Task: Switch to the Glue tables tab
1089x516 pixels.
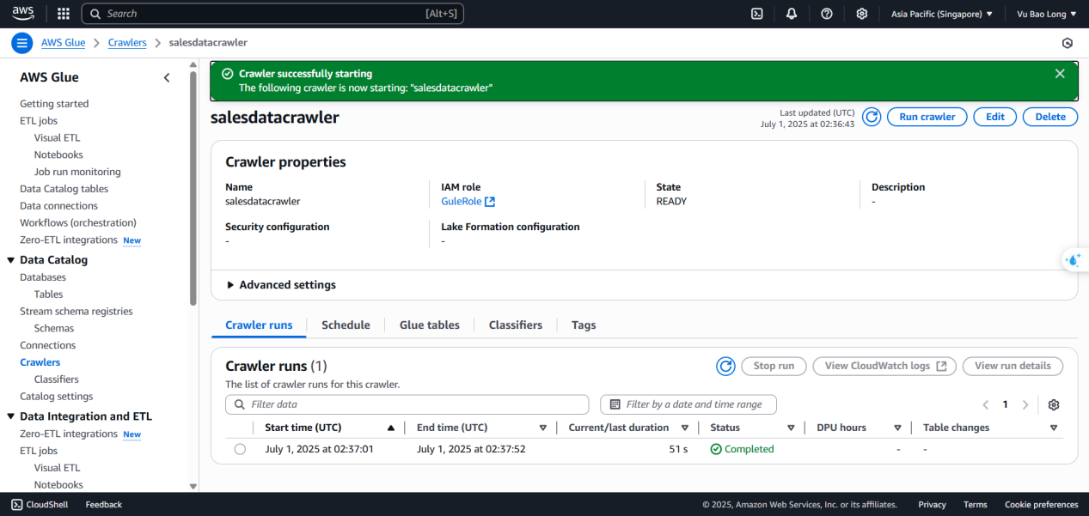Action: coord(430,325)
